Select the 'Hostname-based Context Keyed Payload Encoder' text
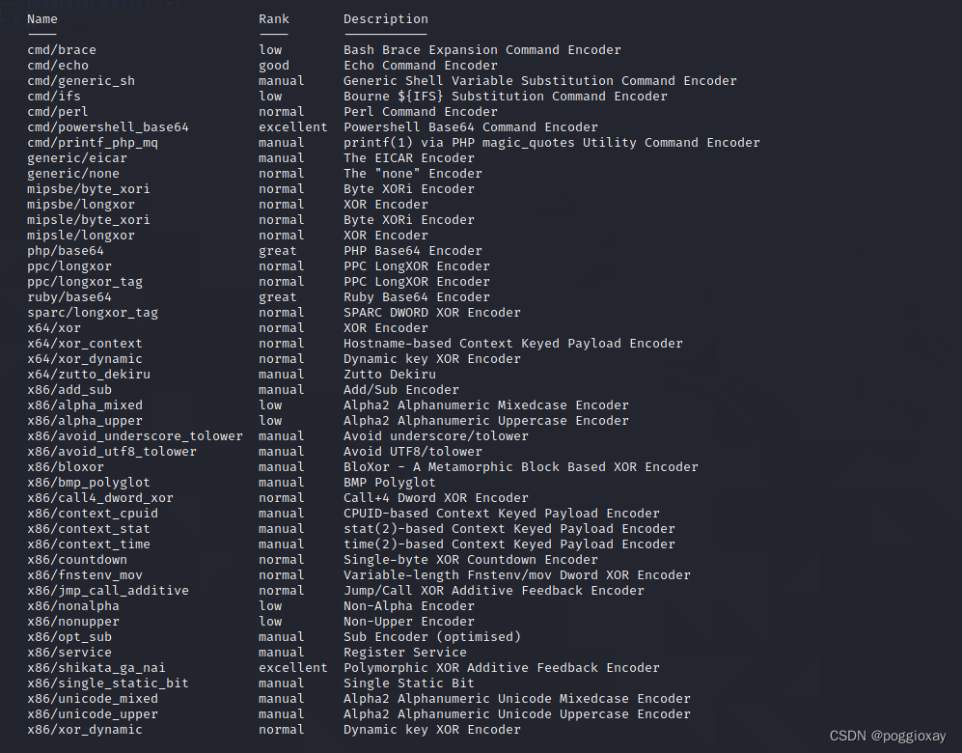The width and height of the screenshot is (962, 753). (x=513, y=344)
